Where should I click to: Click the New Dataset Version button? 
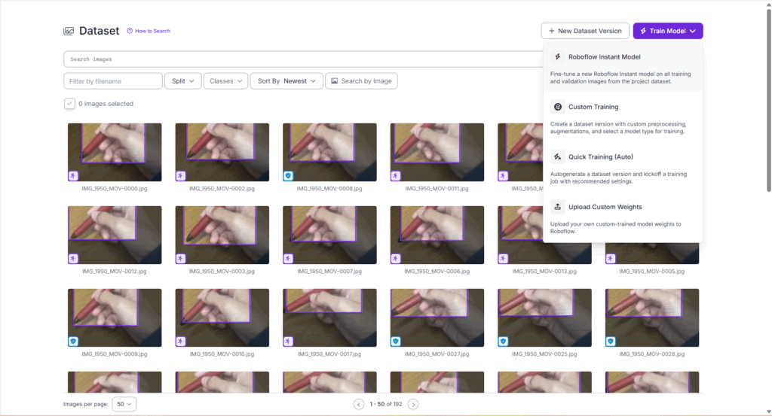(585, 31)
